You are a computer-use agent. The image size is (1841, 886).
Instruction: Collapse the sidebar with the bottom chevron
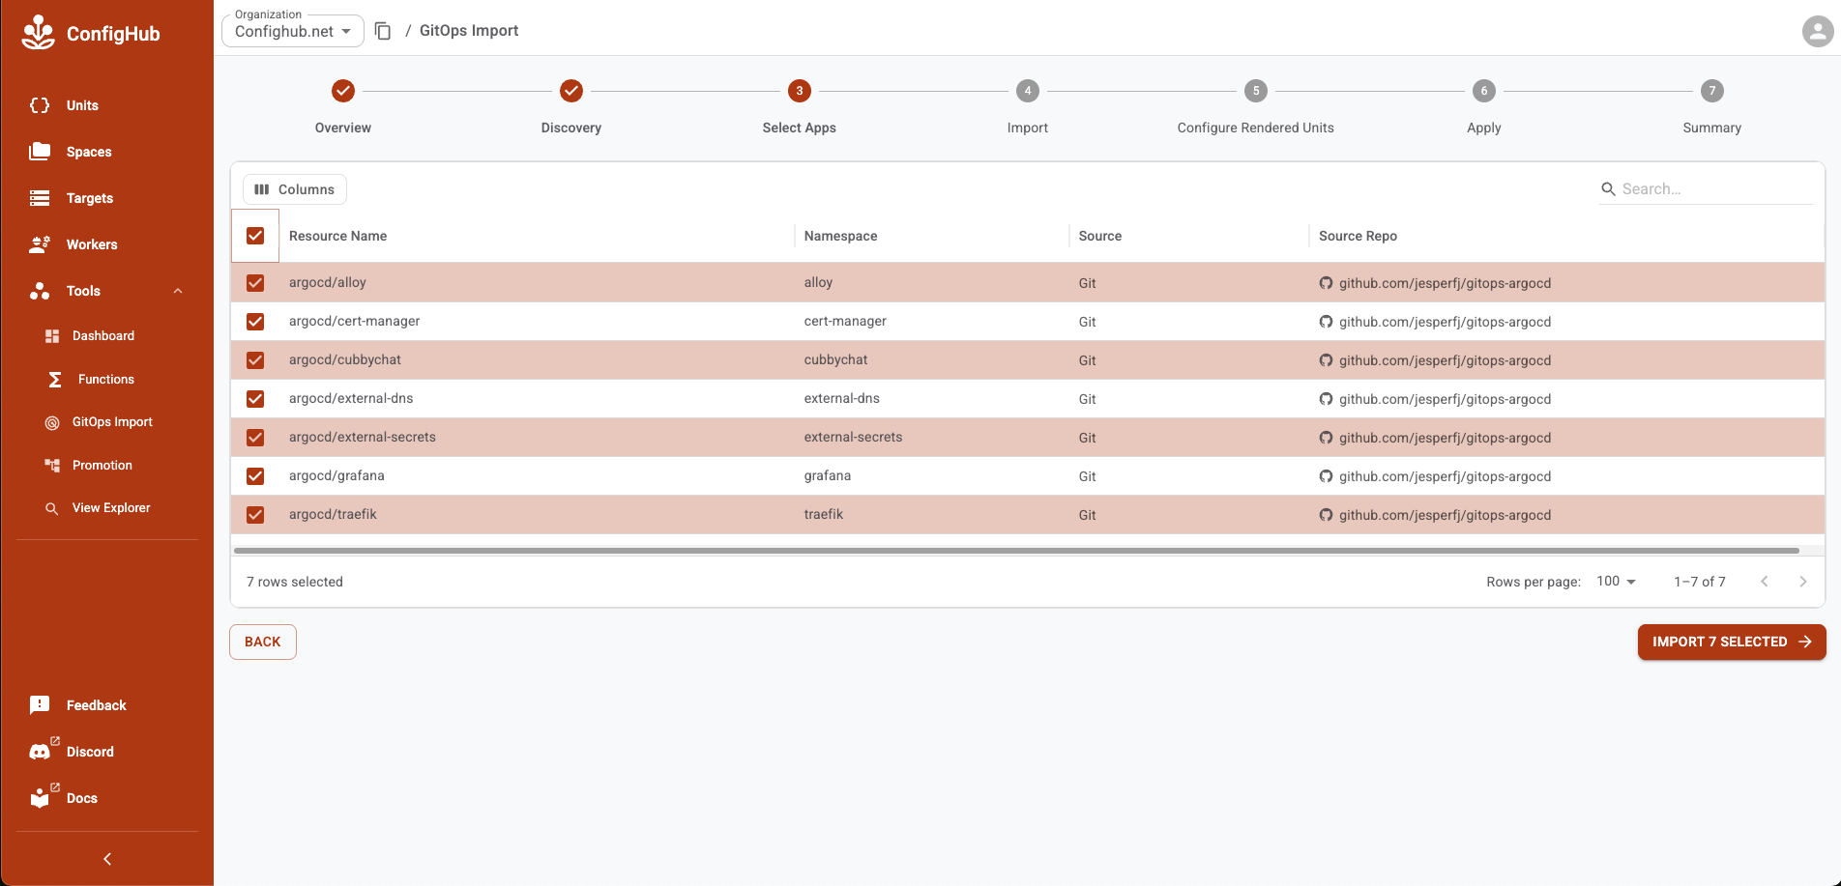tap(107, 859)
